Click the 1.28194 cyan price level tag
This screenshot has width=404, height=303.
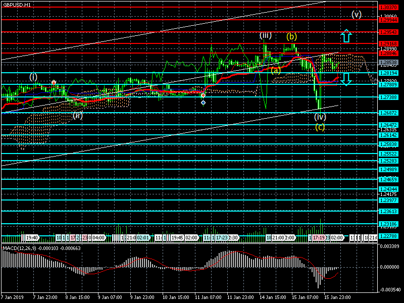click(388, 73)
